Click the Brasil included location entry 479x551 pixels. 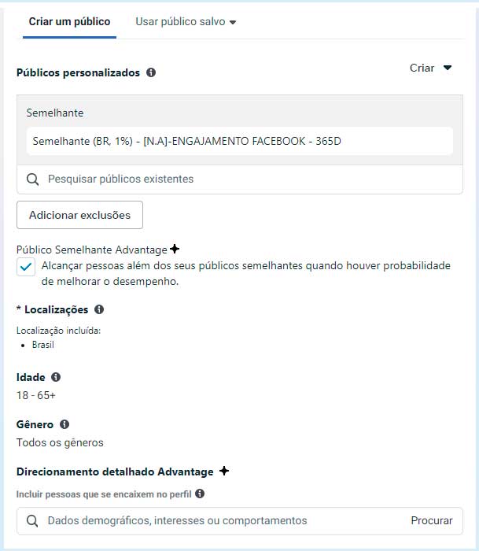click(x=42, y=345)
